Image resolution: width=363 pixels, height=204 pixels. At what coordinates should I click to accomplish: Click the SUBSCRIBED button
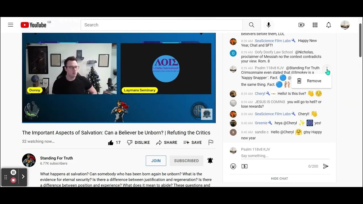pos(186,161)
